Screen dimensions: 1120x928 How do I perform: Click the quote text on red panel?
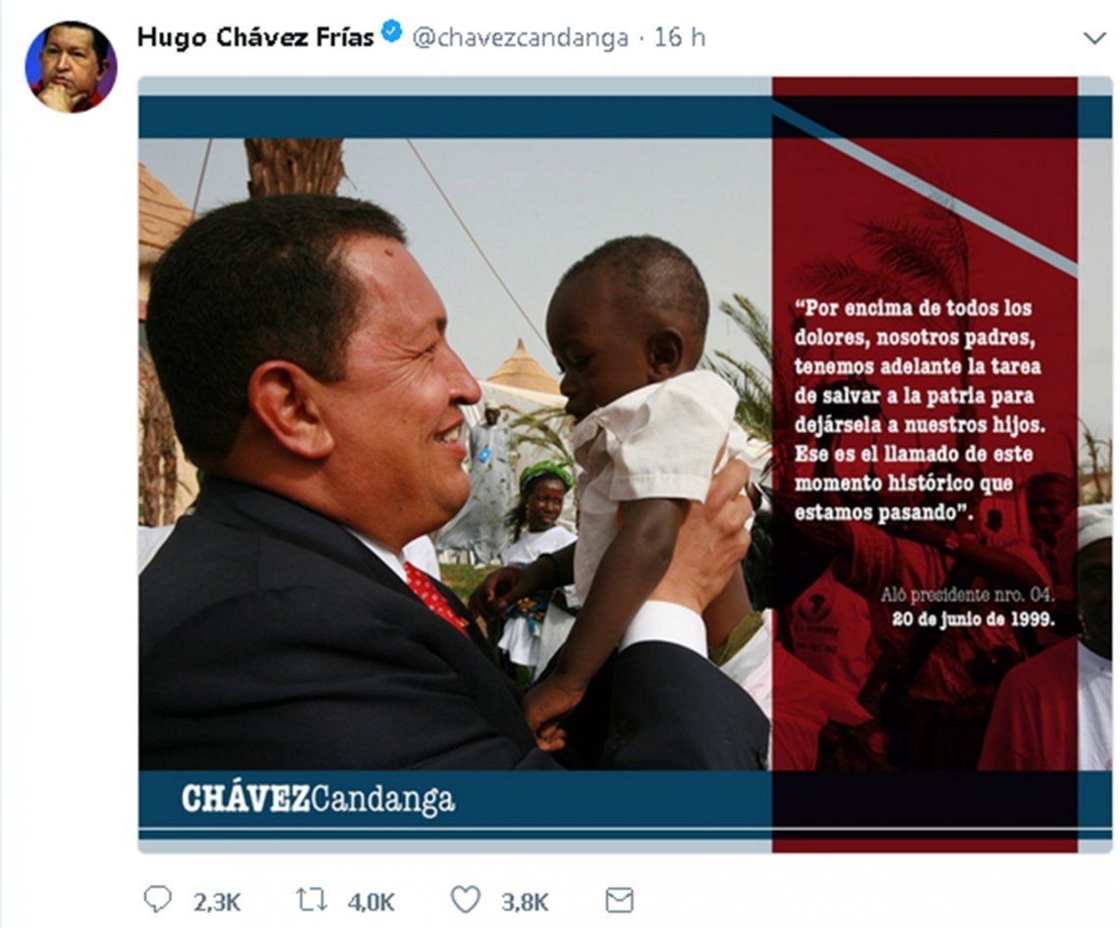click(920, 409)
